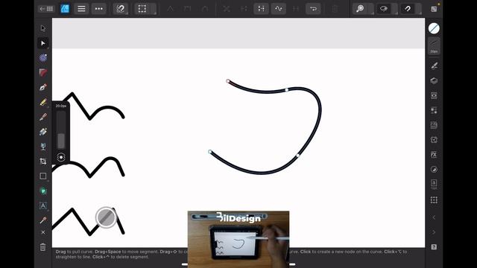Toggle the magnet snapping button
This screenshot has width=477, height=268.
(408, 9)
